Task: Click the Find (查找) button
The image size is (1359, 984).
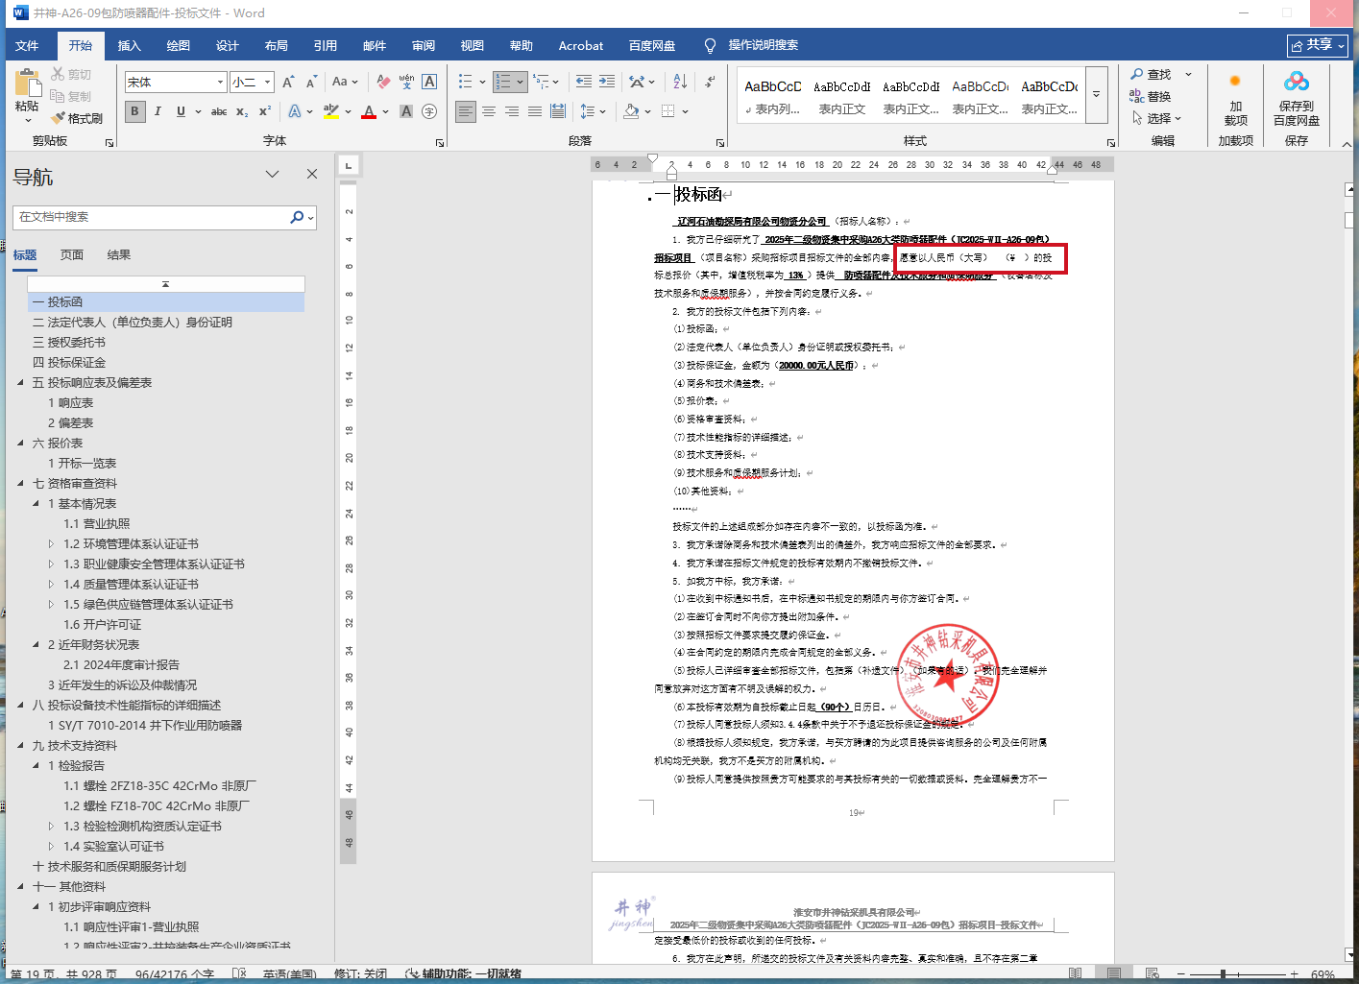Action: [x=1151, y=74]
